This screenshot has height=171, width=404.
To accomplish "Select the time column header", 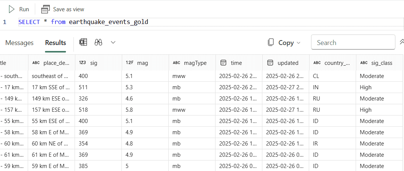I will click(x=239, y=63).
